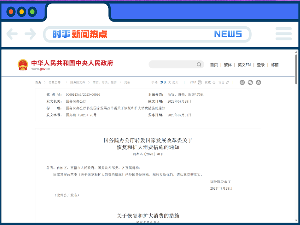Select the 超大 font size option
300x225 pixels.
coord(175,82)
